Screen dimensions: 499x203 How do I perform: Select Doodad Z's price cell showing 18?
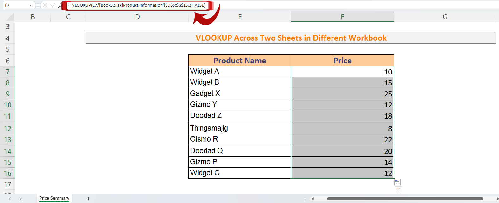(342, 116)
